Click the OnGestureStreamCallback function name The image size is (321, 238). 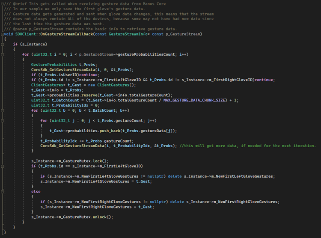(x=66, y=34)
